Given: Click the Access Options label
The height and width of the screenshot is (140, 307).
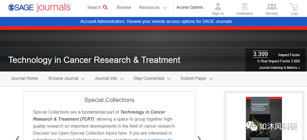Looking at the screenshot, I should [190, 8].
